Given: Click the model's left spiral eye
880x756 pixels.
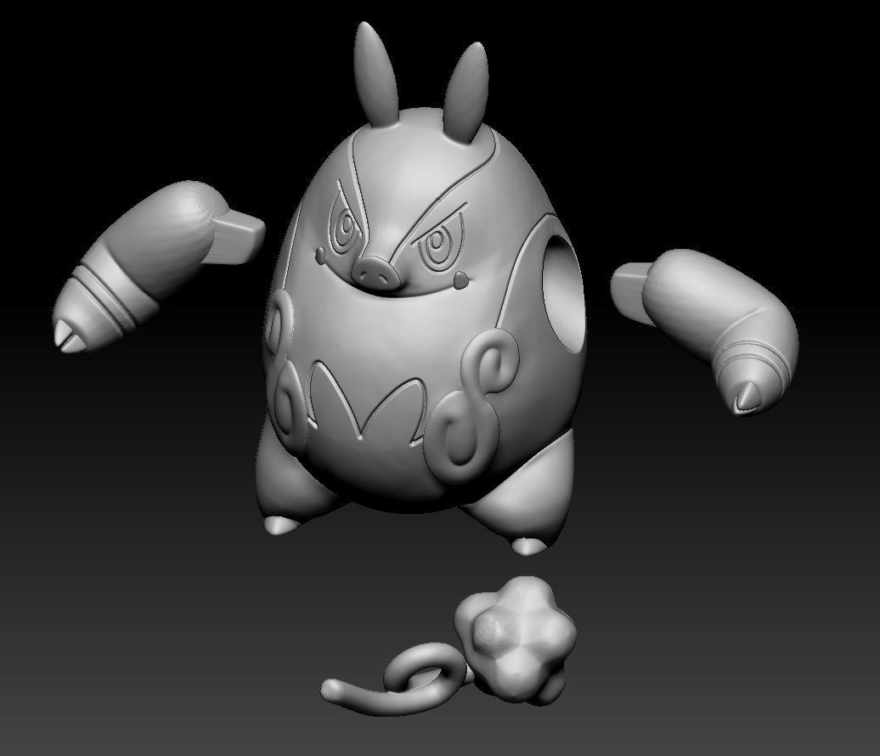Looking at the screenshot, I should pyautogui.click(x=345, y=224).
